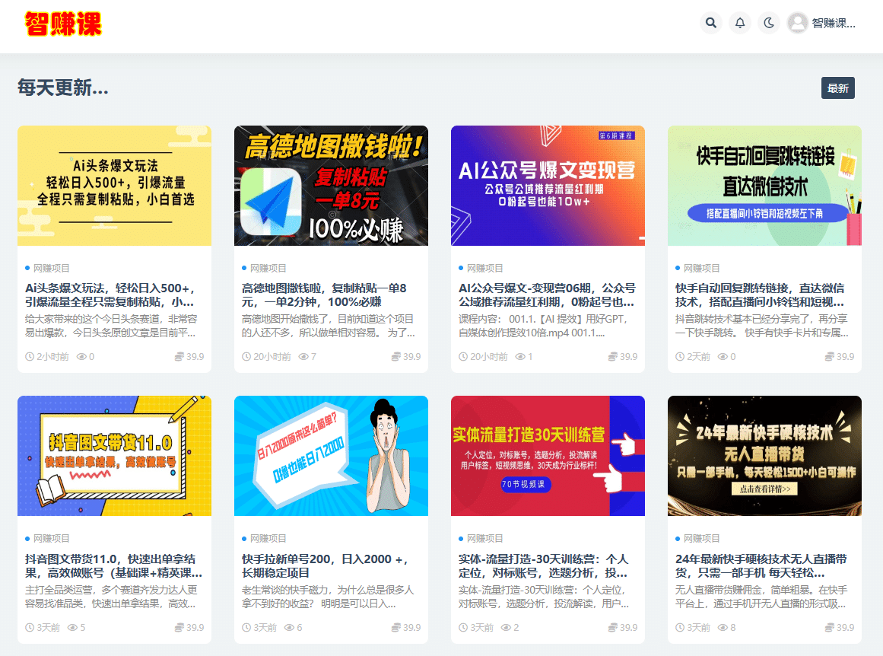
Task: Open the notifications bell icon
Action: [739, 23]
